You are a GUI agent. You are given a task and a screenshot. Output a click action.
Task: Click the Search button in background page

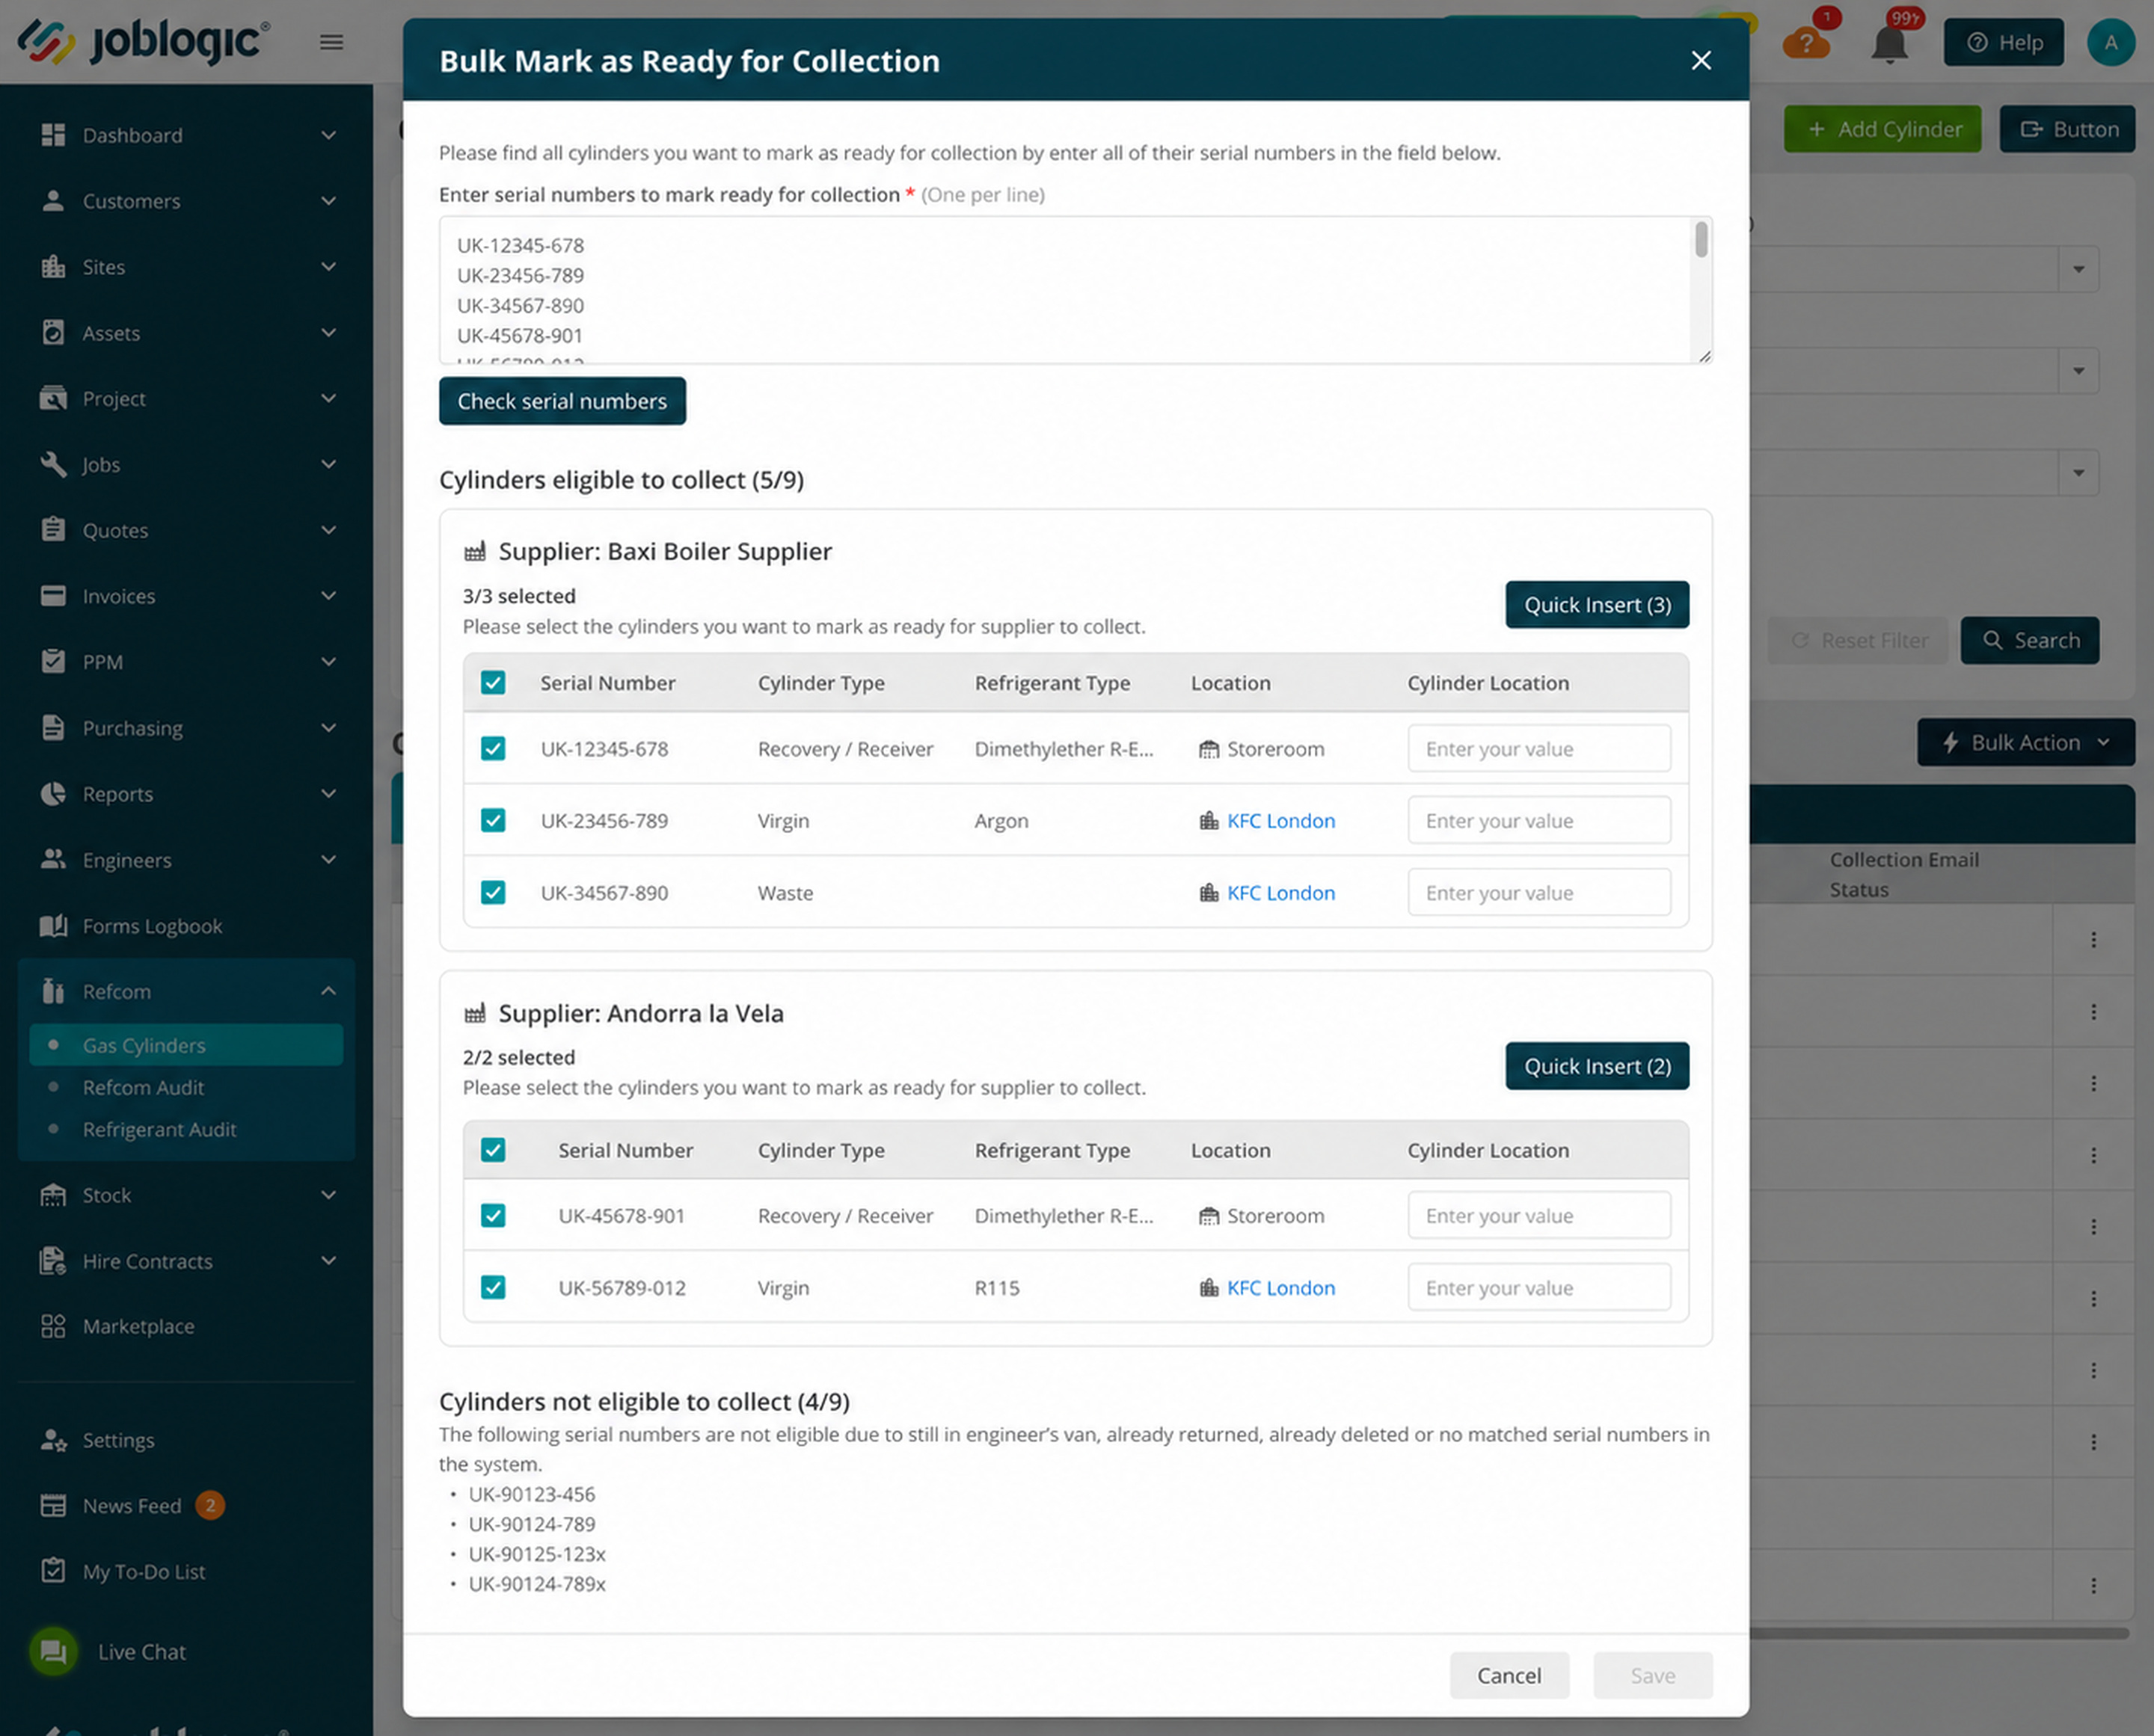coord(2029,640)
